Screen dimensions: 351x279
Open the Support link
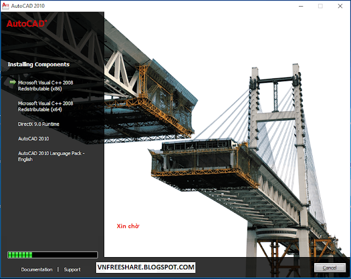tap(72, 270)
